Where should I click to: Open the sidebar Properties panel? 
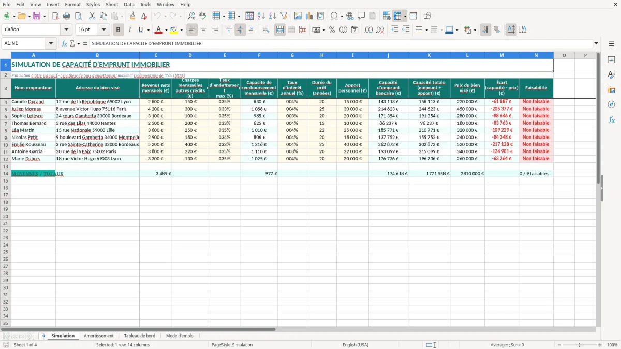tap(611, 60)
